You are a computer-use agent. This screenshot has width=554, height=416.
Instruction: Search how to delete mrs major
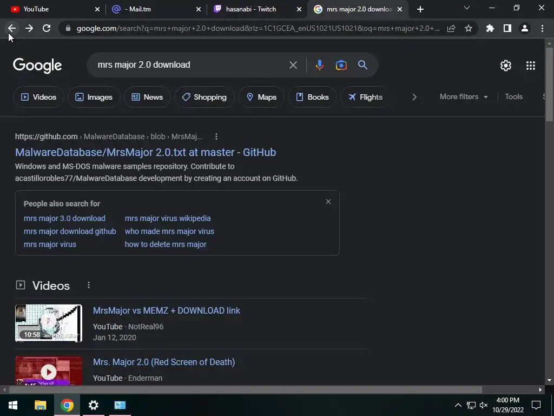[166, 244]
